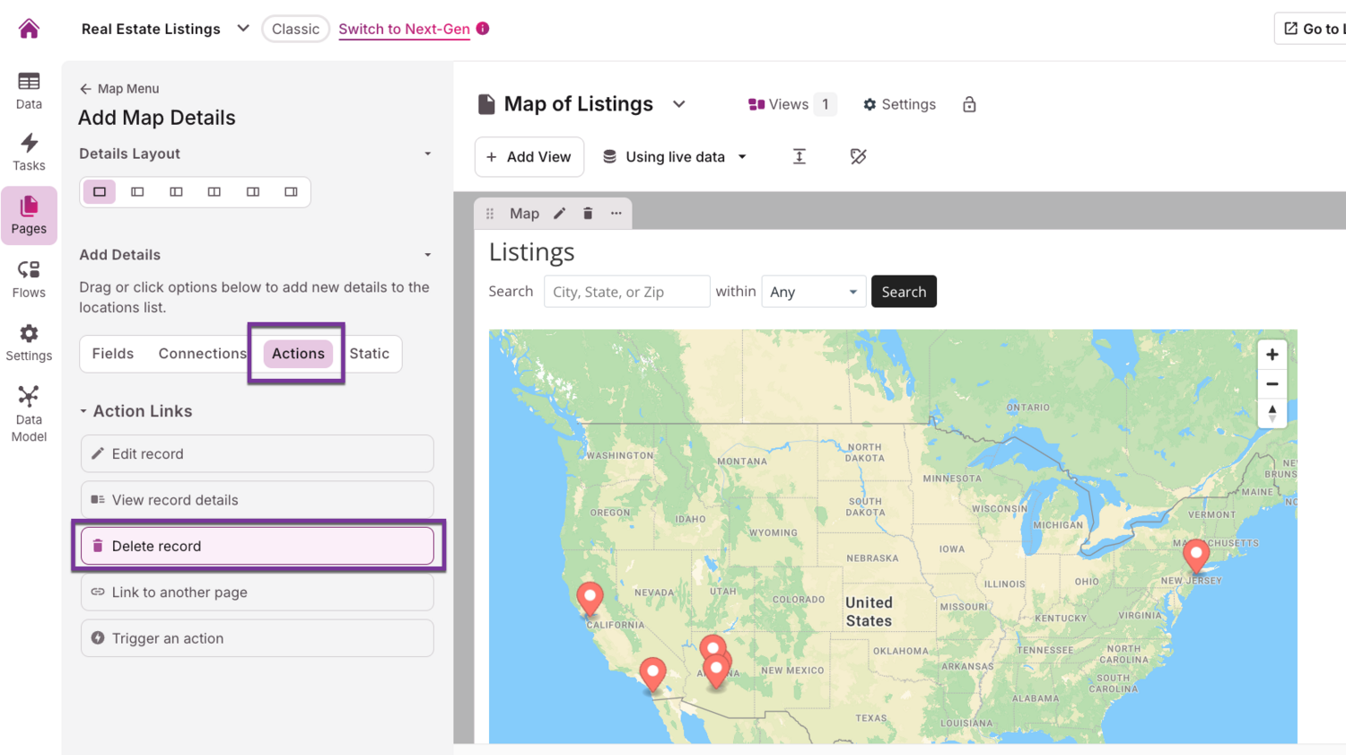Select the first single-column details layout

[x=100, y=192]
